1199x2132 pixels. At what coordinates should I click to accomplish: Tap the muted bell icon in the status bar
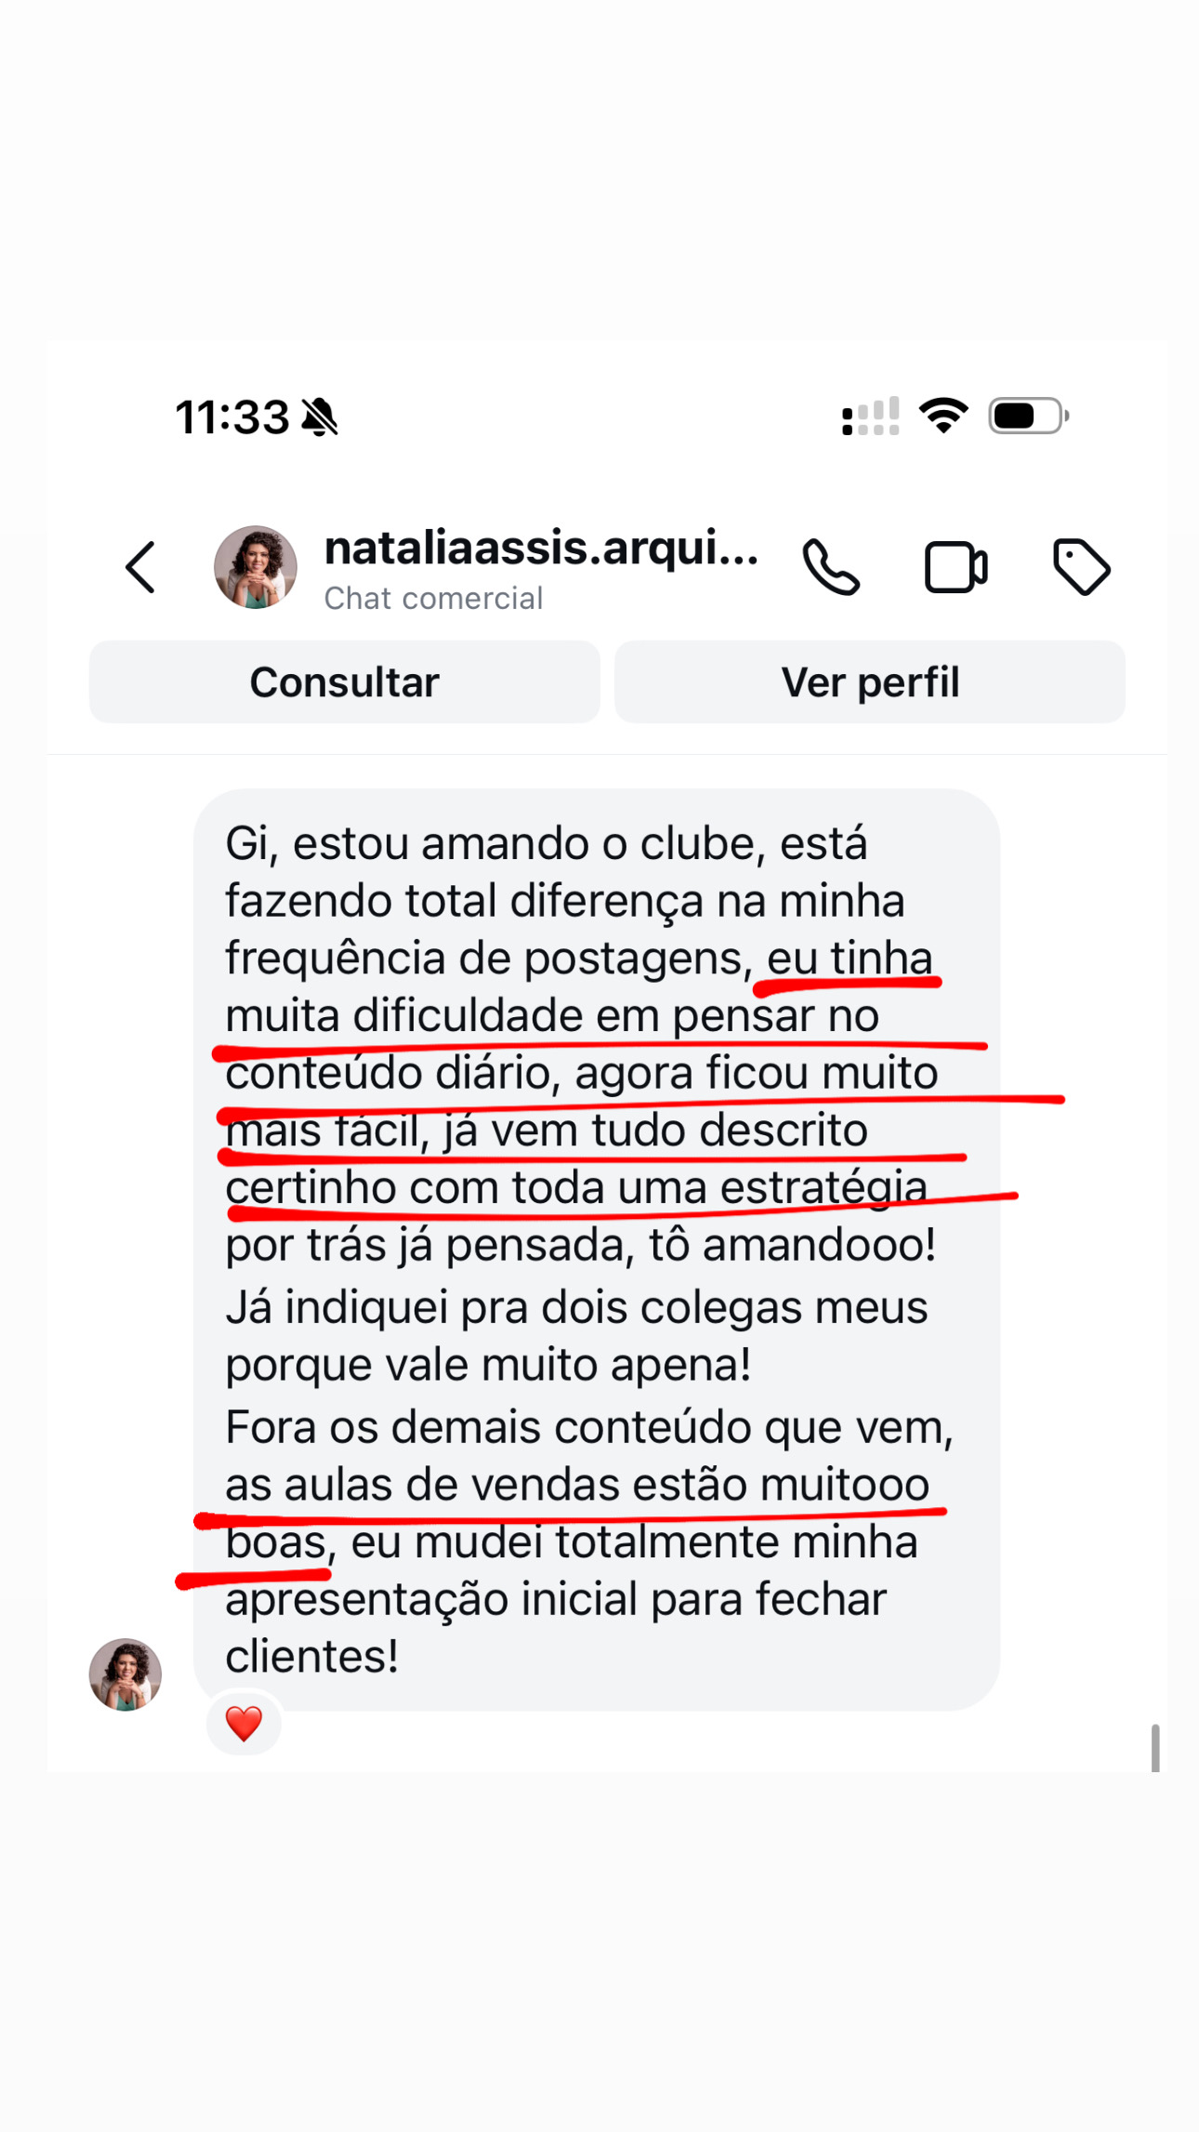click(x=320, y=417)
